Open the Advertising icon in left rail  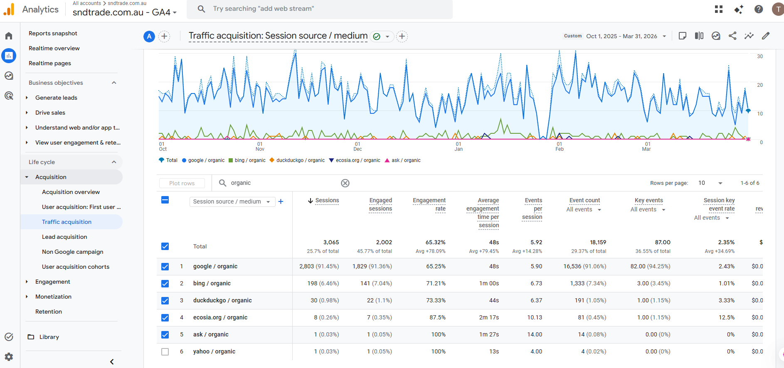point(9,96)
